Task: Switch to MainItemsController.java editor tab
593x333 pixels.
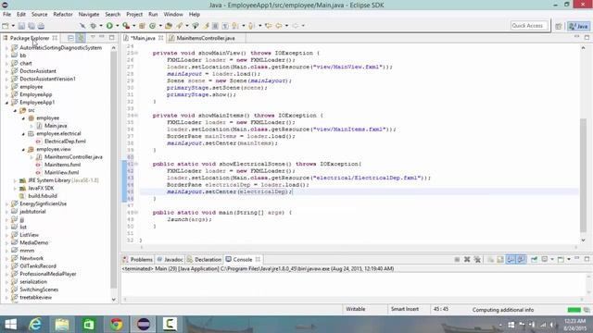Action: click(x=206, y=38)
